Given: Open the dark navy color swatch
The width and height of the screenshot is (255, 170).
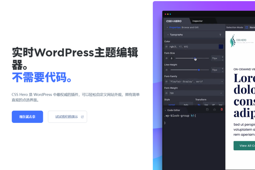Looking at the screenshot, I should pyautogui.click(x=221, y=47).
